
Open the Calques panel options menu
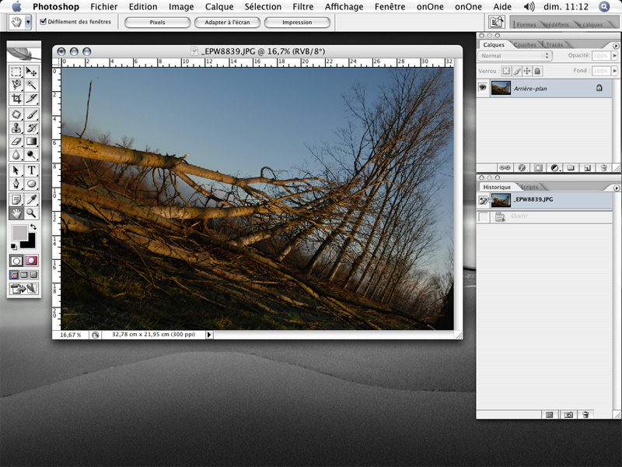(x=616, y=46)
